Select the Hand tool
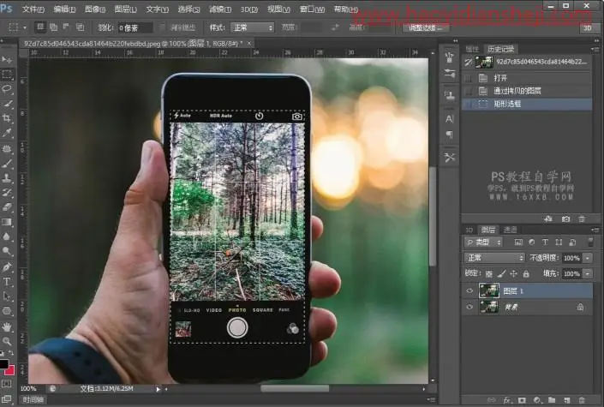Image resolution: width=604 pixels, height=407 pixels. click(x=7, y=327)
